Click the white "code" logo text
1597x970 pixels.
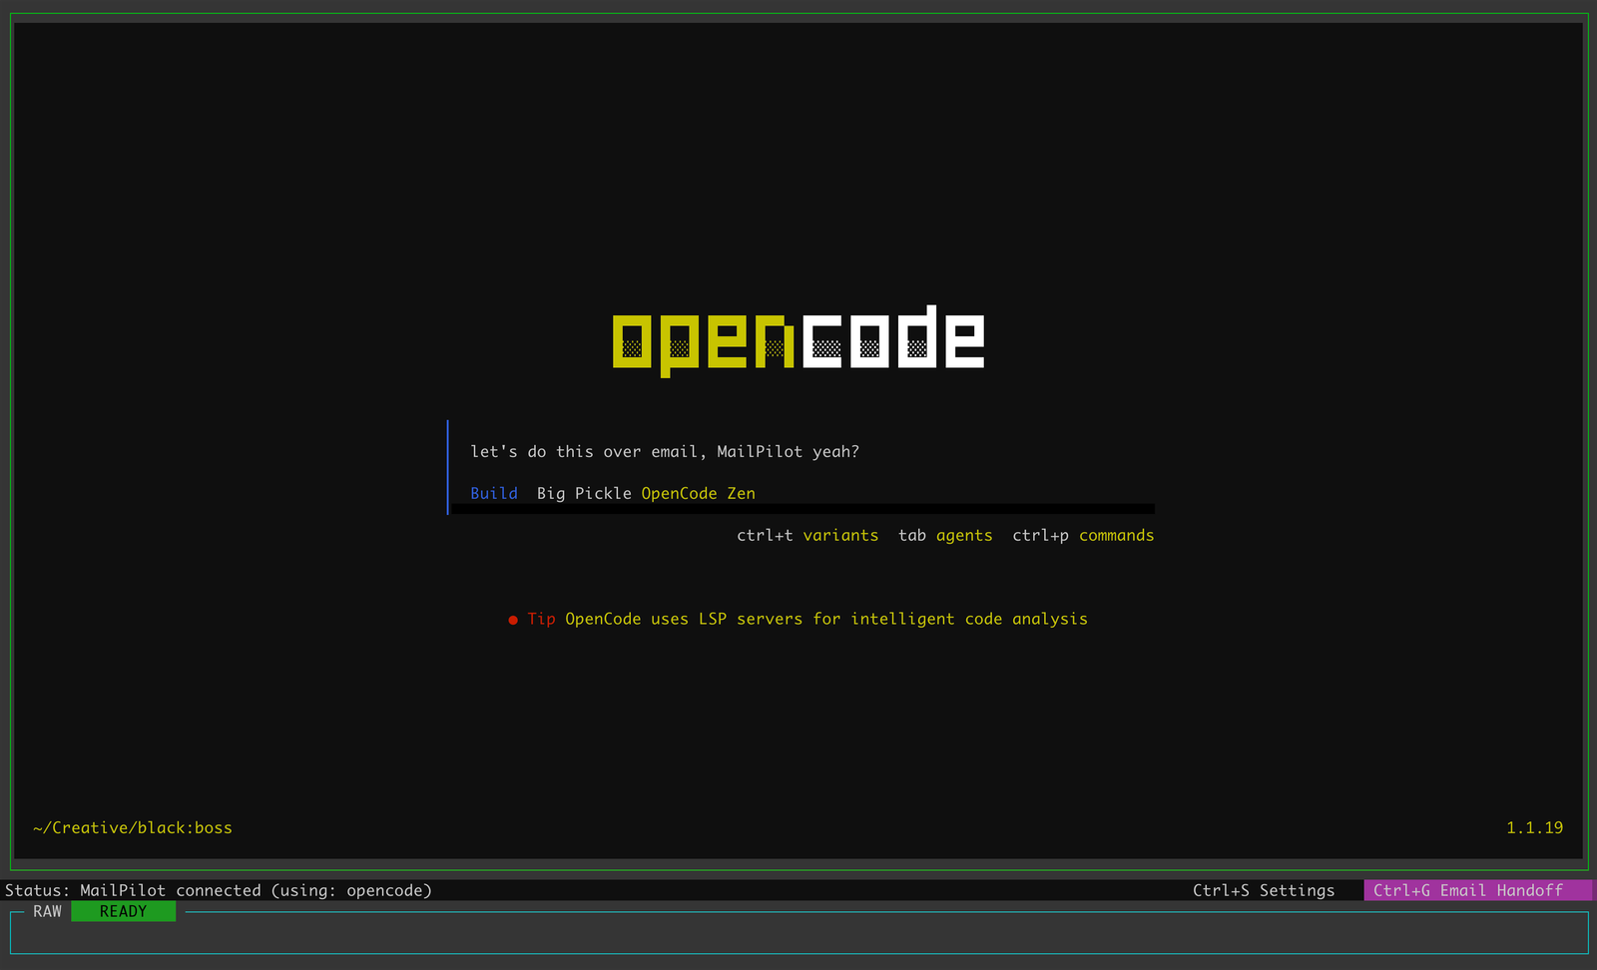892,339
